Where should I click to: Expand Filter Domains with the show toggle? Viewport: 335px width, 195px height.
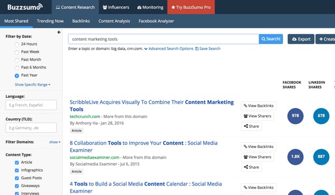click(55, 142)
